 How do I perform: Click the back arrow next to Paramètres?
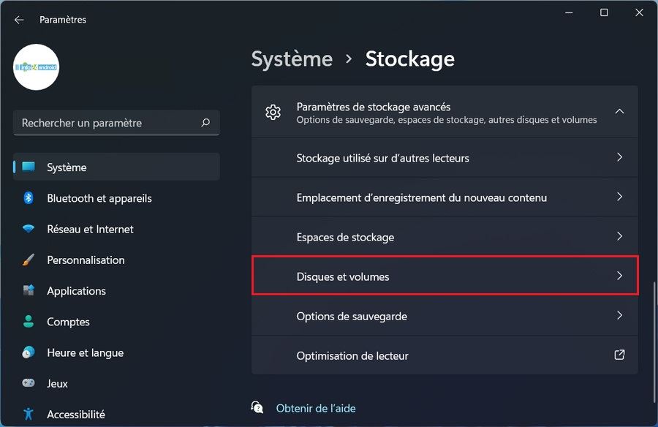click(x=18, y=20)
